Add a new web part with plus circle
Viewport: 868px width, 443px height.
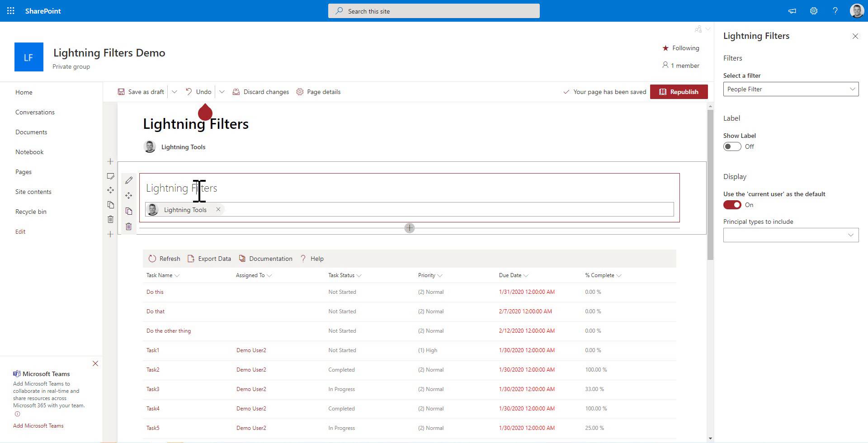410,228
